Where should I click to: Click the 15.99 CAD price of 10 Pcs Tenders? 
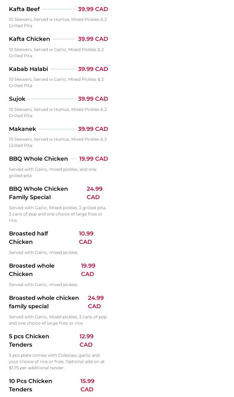[x=87, y=385]
